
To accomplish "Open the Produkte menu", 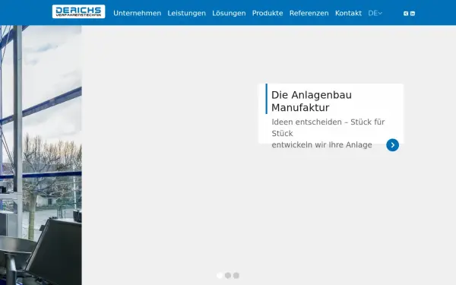I will [x=268, y=13].
